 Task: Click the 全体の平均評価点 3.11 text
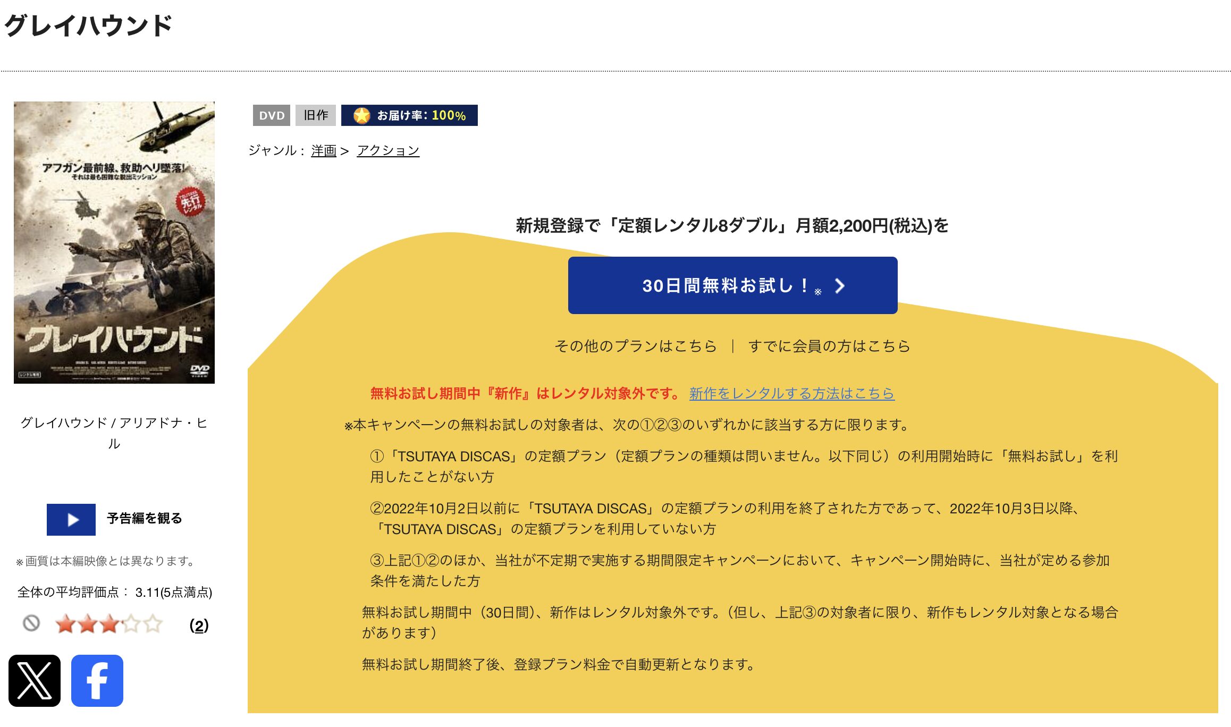pos(115,592)
